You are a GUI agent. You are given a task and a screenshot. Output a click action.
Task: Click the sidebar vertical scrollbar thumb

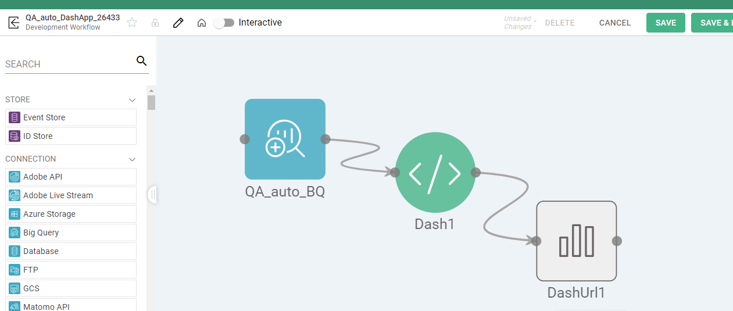tap(151, 102)
